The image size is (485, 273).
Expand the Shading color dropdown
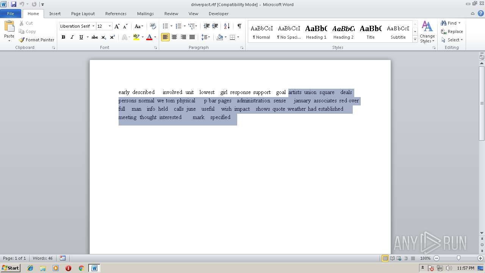(225, 37)
